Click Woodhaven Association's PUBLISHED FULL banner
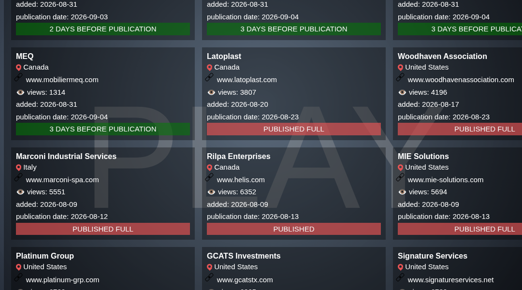 point(460,129)
